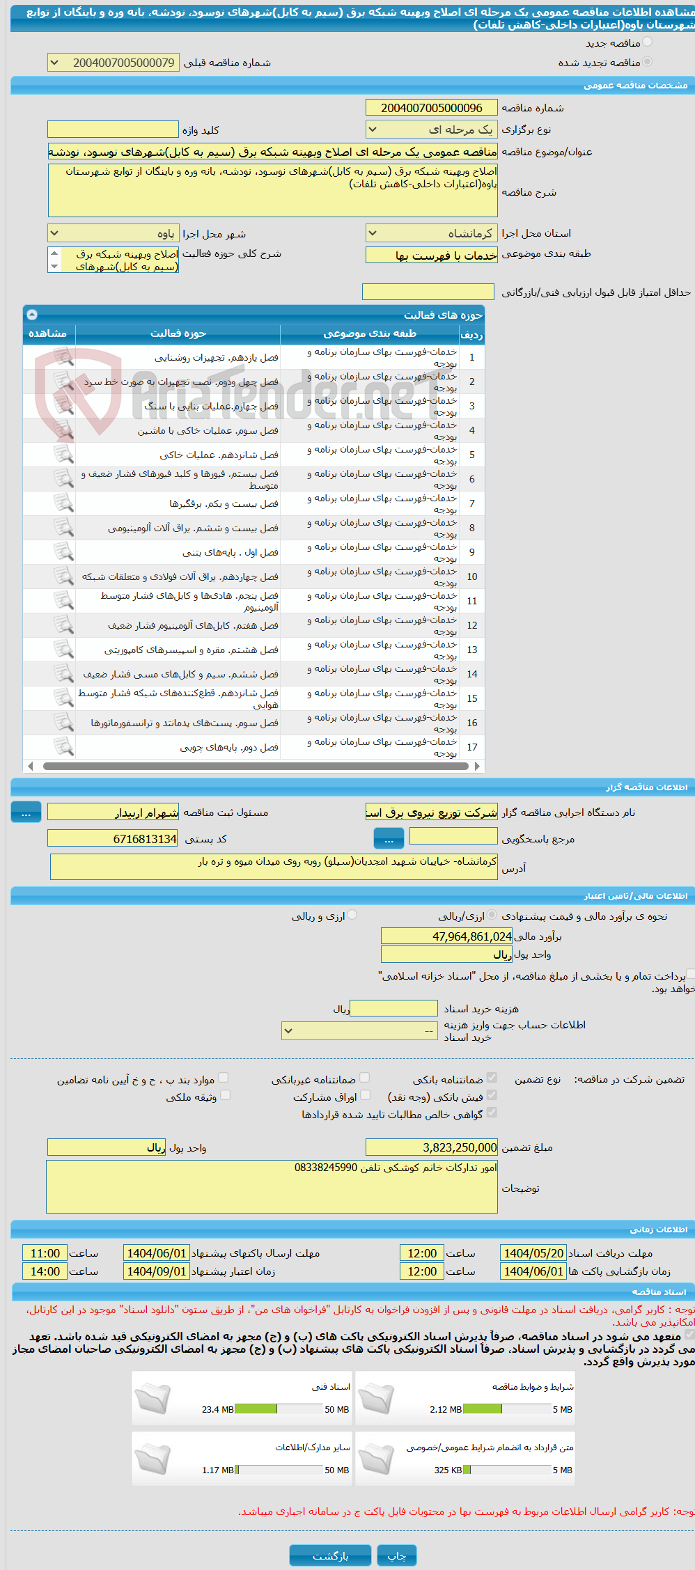The width and height of the screenshot is (695, 1570).
Task: Open view icon for activity row 11
Action: (63, 601)
